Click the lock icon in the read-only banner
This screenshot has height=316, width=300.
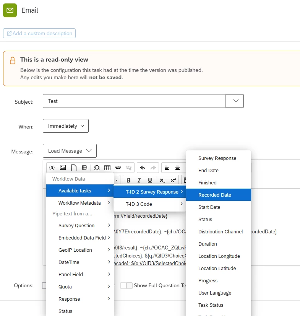pyautogui.click(x=13, y=60)
